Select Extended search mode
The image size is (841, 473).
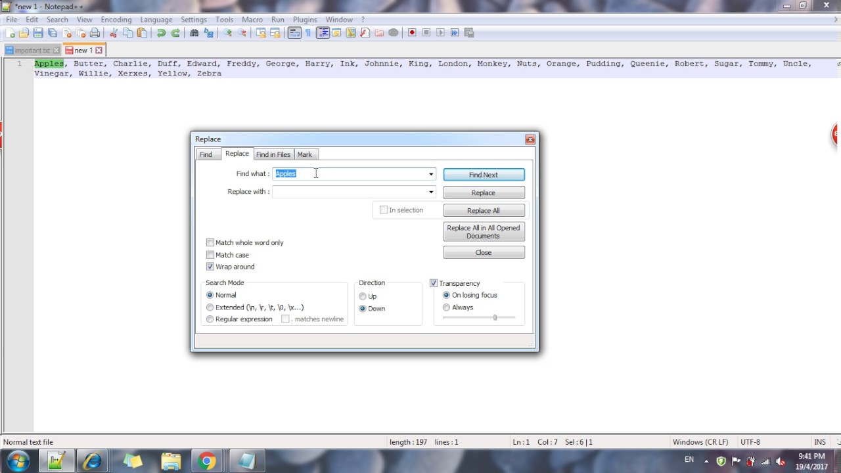click(x=210, y=307)
